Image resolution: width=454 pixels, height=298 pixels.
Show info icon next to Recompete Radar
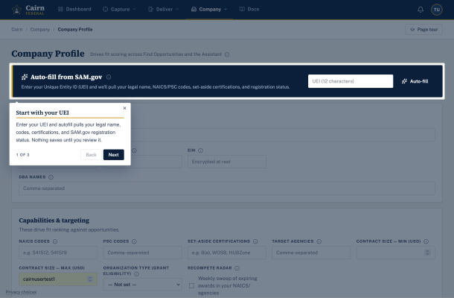coord(237,268)
